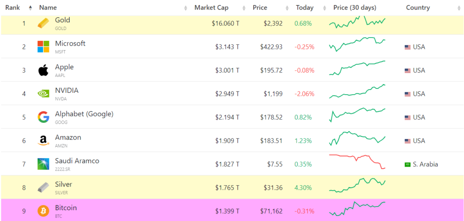Sort by Country column sort arrows

pyautogui.click(x=459, y=8)
